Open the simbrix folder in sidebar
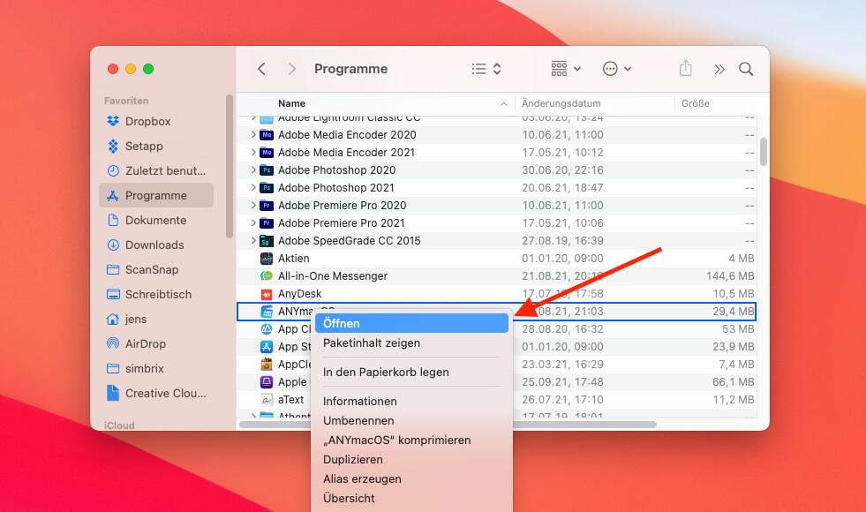This screenshot has height=512, width=866. pos(156,368)
